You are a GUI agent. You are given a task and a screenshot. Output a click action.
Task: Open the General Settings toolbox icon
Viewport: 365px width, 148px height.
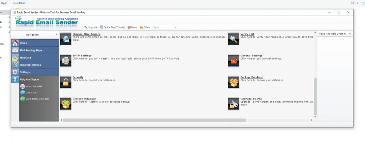tap(233, 61)
